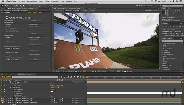
Task: Select the Selection arrow tool
Action: pyautogui.click(x=2, y=5)
